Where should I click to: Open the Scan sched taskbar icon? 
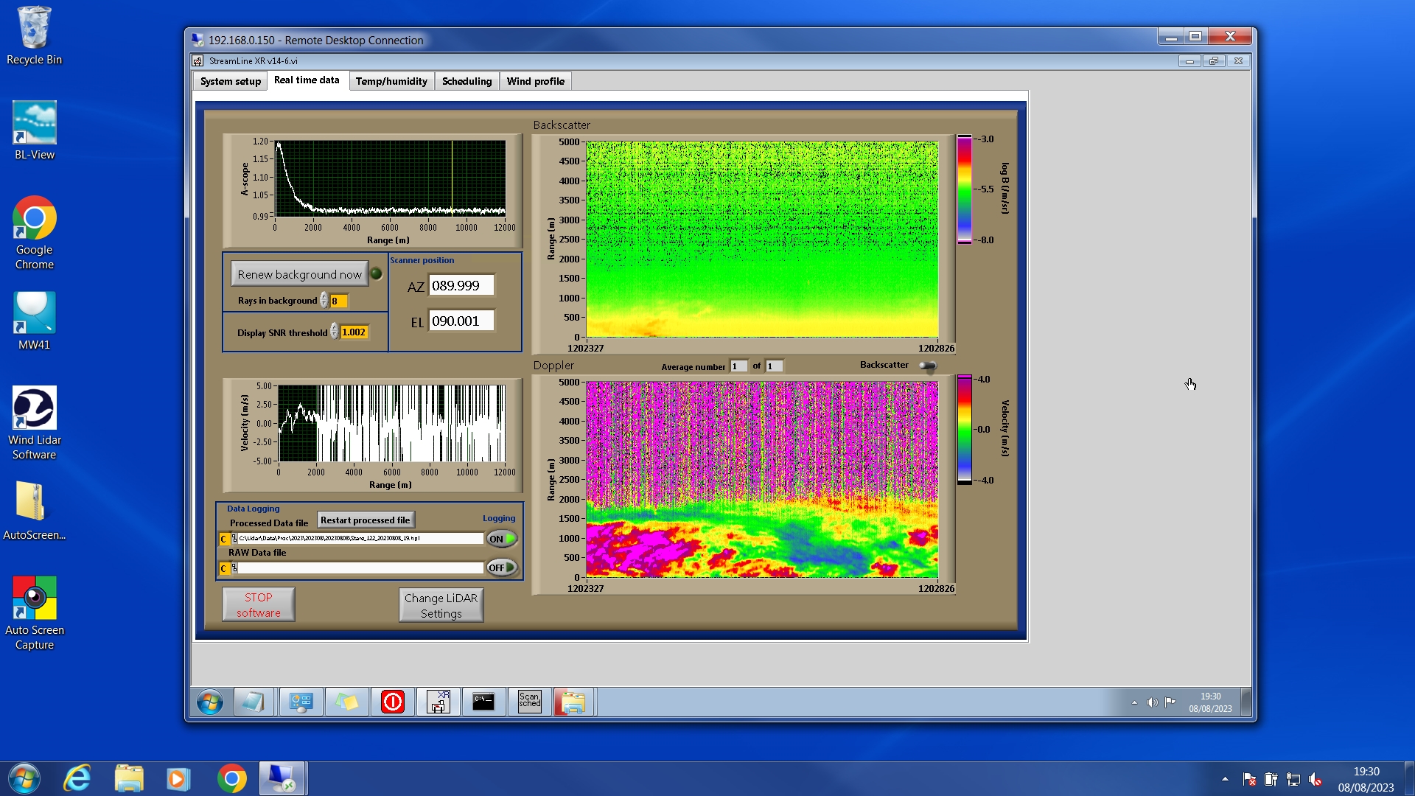pos(529,702)
